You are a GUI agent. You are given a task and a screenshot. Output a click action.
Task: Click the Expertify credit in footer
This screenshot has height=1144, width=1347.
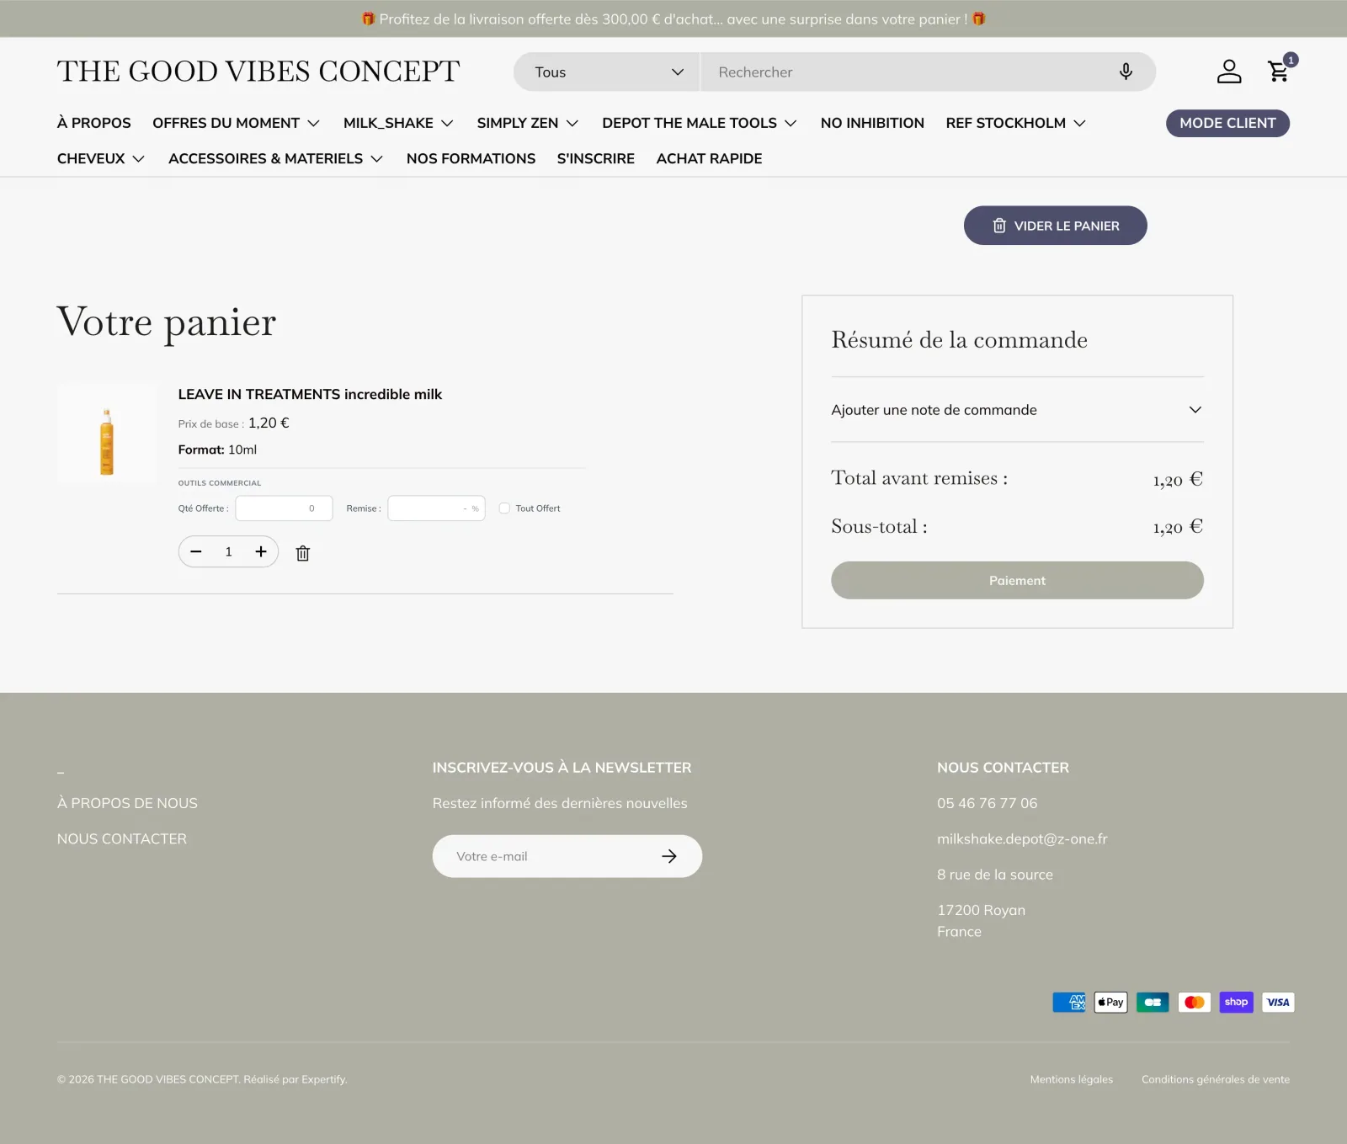pos(324,1079)
